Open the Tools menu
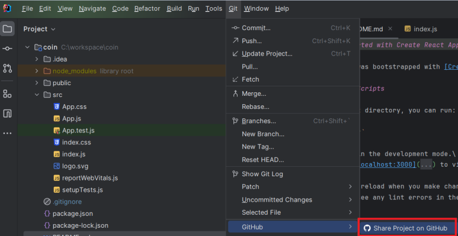Viewport: 458px width, 236px height. coord(213,8)
